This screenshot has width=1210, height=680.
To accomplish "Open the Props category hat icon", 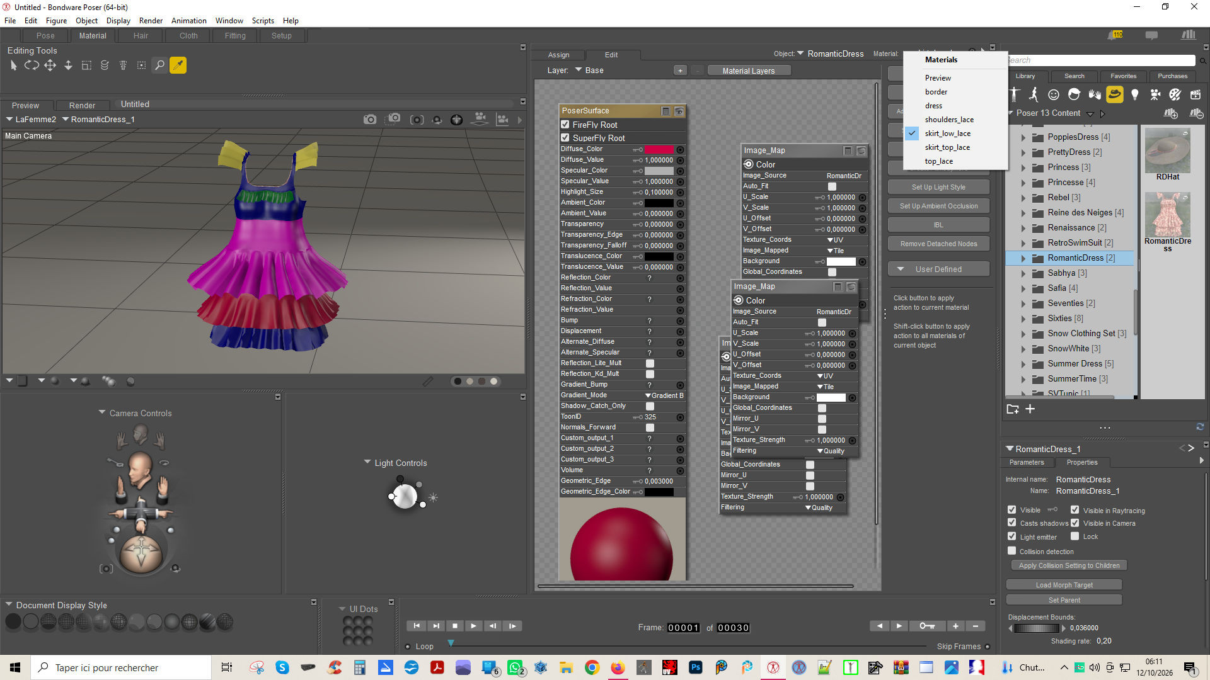I will click(1115, 94).
